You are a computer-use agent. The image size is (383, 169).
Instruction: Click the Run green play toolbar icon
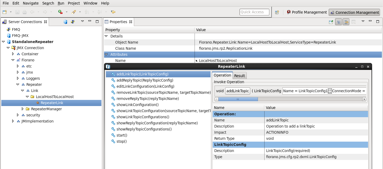click(60, 12)
